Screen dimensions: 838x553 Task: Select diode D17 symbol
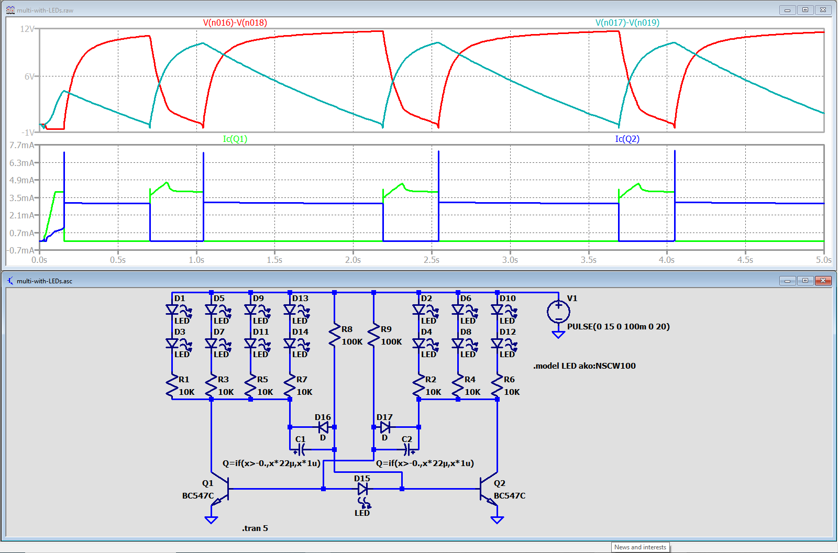coord(385,427)
